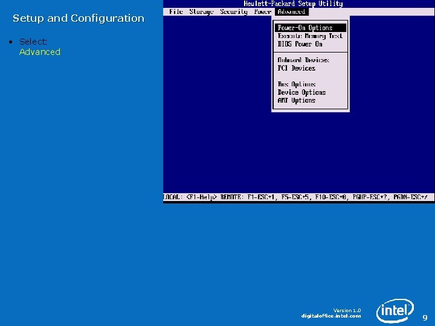
Task: Open the Power menu
Action: [262, 11]
